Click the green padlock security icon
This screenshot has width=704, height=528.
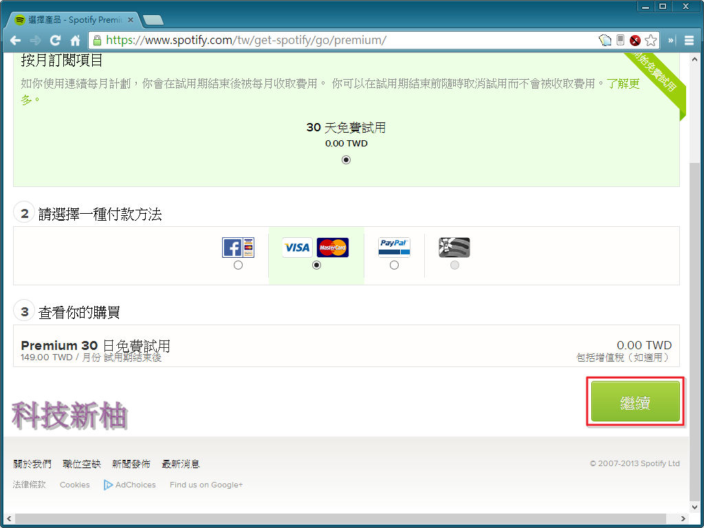pyautogui.click(x=97, y=41)
